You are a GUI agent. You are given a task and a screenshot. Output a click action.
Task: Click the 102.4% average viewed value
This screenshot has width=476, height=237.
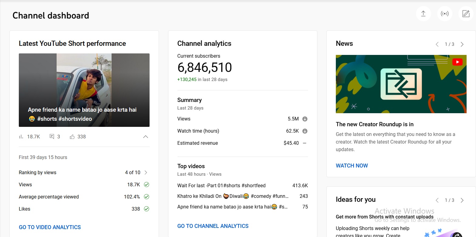[x=132, y=197]
